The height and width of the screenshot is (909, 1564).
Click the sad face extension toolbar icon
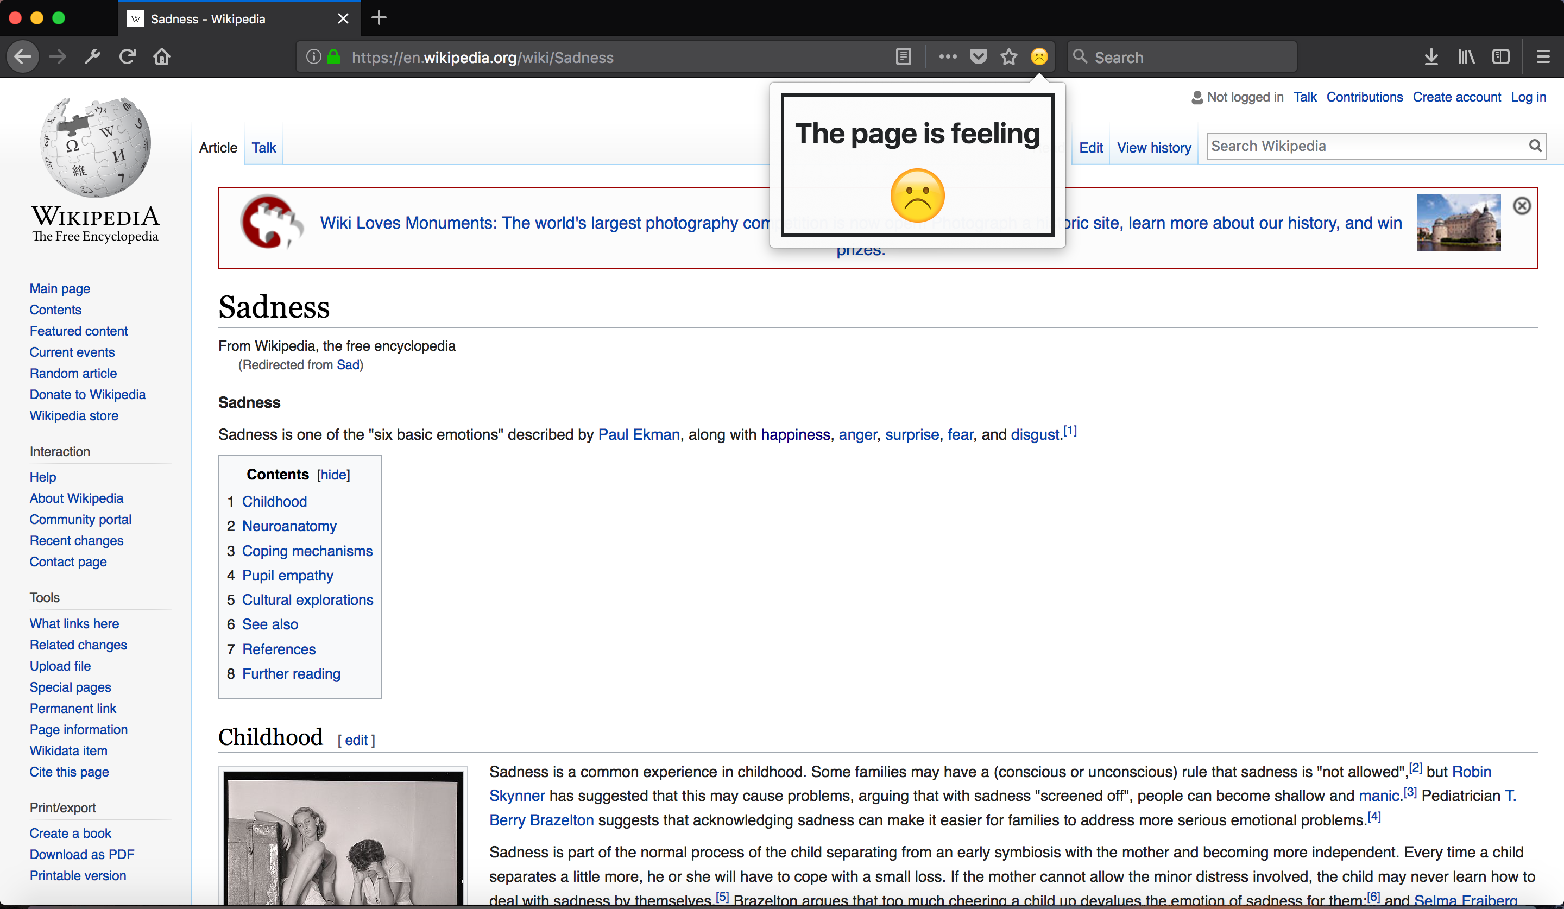click(x=1039, y=57)
